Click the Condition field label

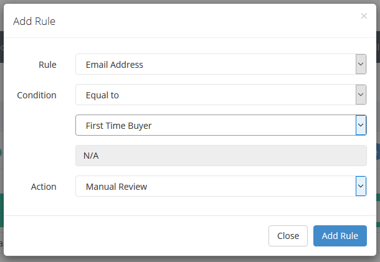(x=37, y=95)
